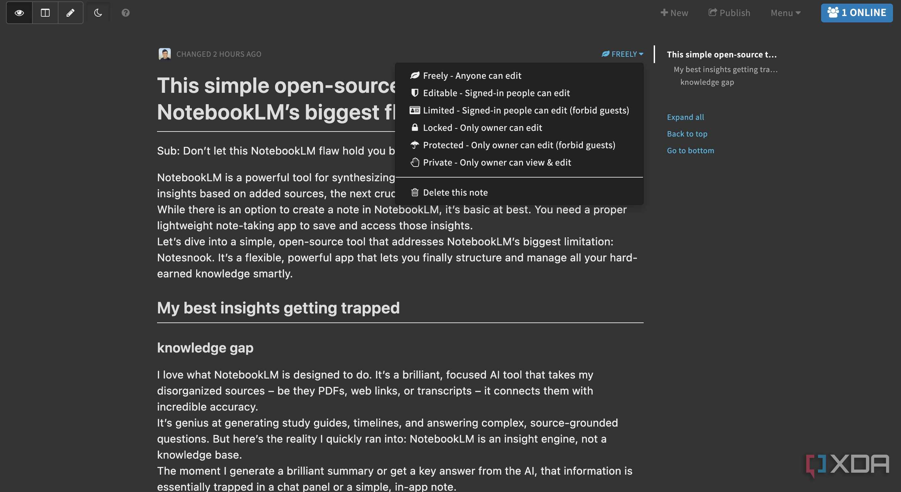Choose Locked permission with padlock icon

click(482, 128)
